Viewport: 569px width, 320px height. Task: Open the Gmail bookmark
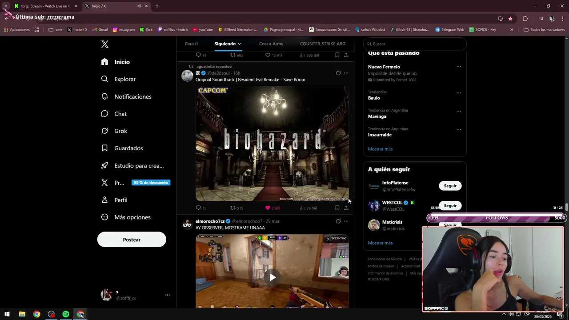[x=100, y=30]
